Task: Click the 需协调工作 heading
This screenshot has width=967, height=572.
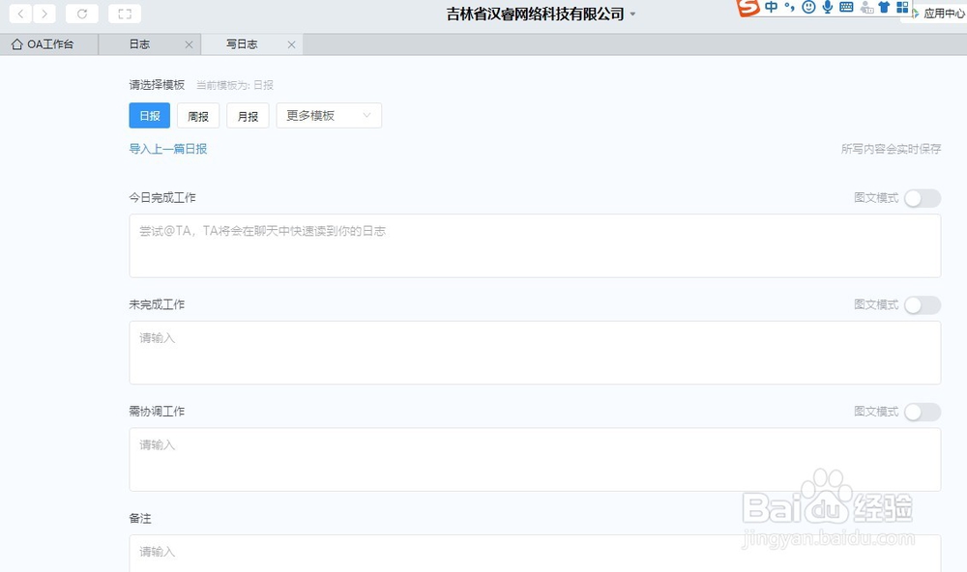Action: click(x=157, y=412)
